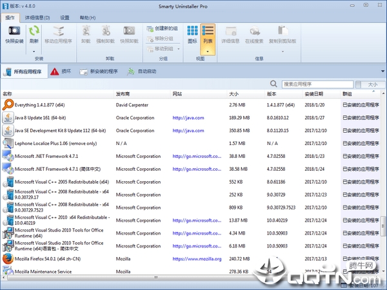387x290 pixels.
Task: Select Lephone Localize Plus 1.06 row text
Action: pyautogui.click(x=55, y=143)
